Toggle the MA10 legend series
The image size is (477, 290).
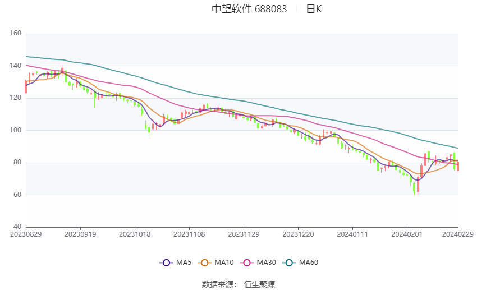[x=215, y=263]
